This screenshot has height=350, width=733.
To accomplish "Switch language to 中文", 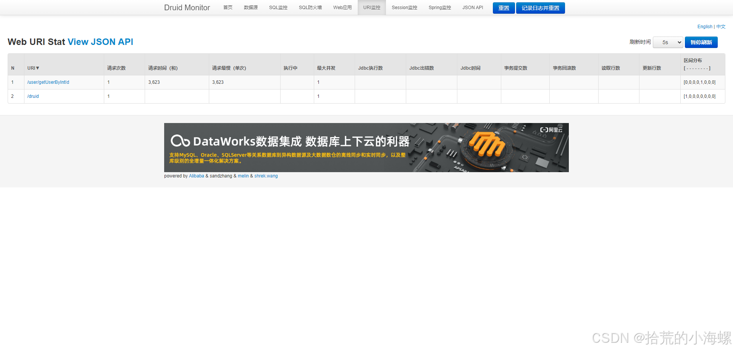I will click(721, 27).
